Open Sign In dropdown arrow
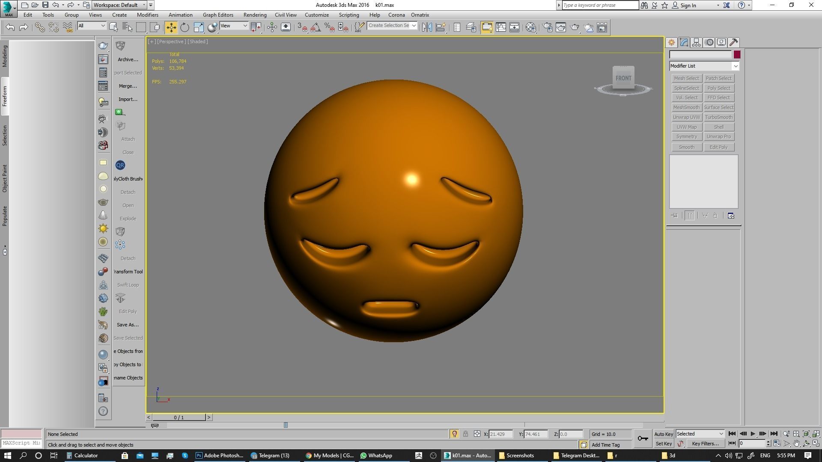 tap(718, 5)
